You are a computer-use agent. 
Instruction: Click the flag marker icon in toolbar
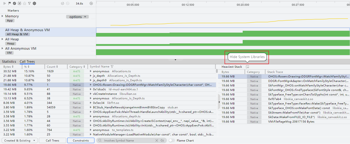point(9,3)
